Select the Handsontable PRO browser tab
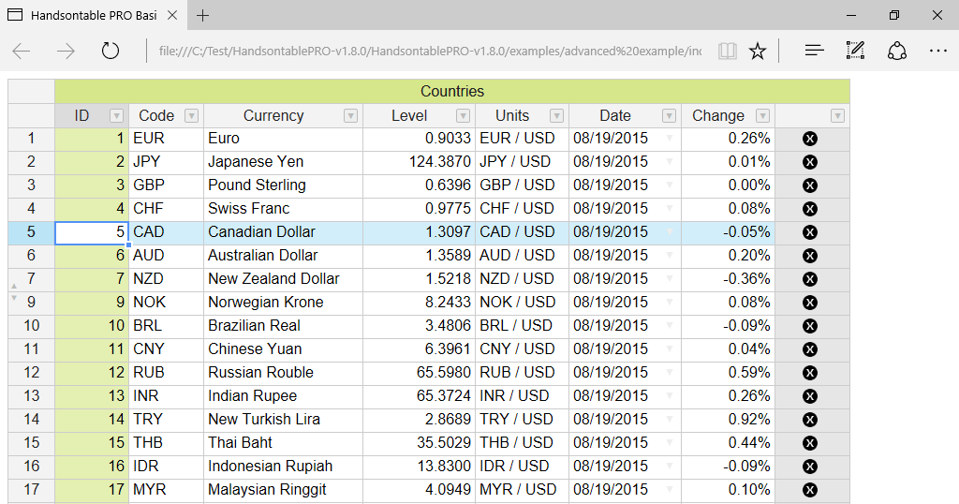The image size is (959, 504). pos(92,16)
